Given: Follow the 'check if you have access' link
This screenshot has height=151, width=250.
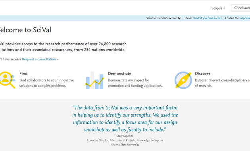Looking at the screenshot, I should [207, 18].
